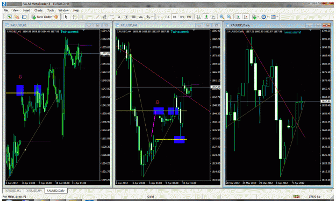Open the Tools menu

51,10
